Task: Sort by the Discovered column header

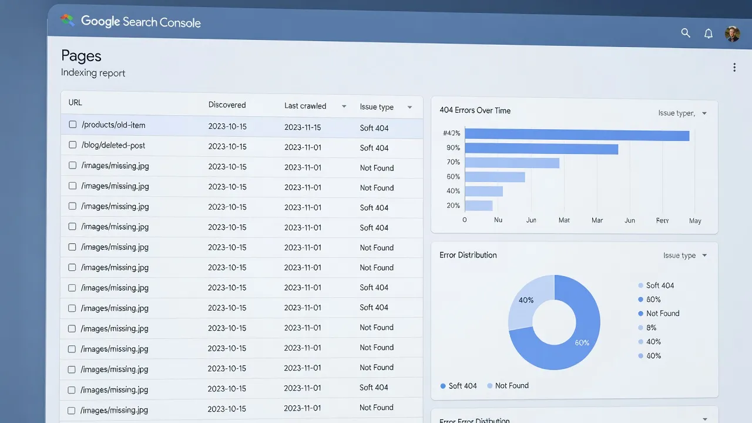Action: (x=227, y=105)
